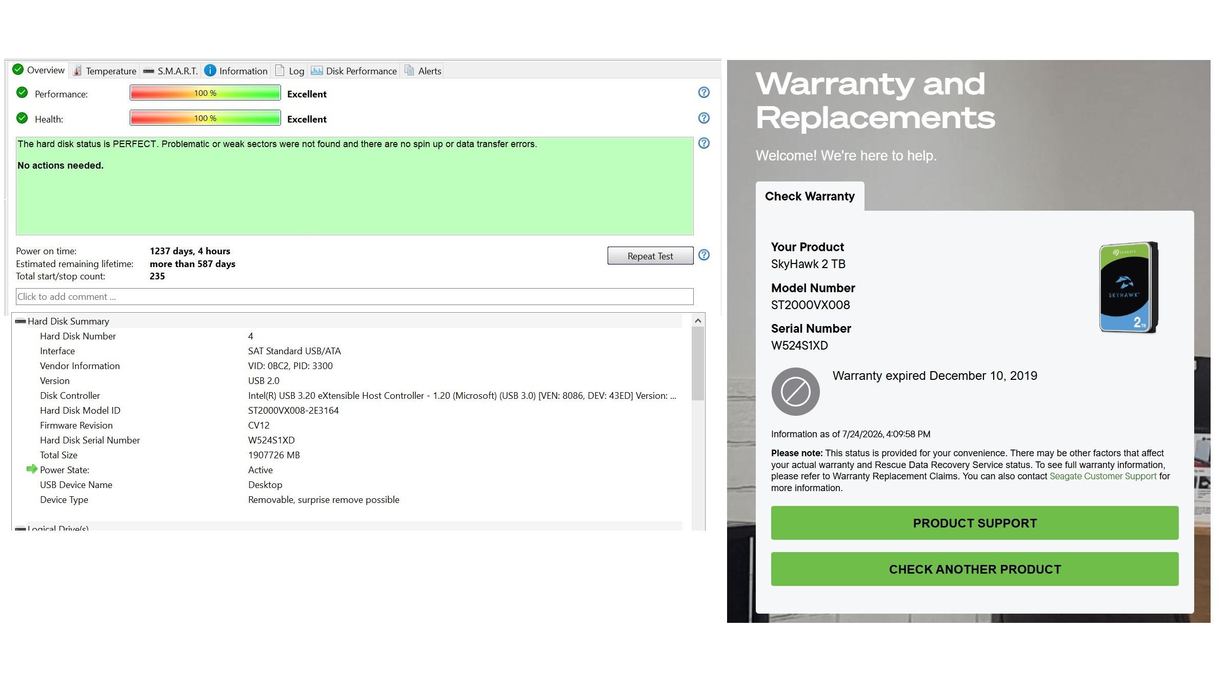Click the help icon beside the status text box
Screen dimensions: 1227x690
pos(704,143)
